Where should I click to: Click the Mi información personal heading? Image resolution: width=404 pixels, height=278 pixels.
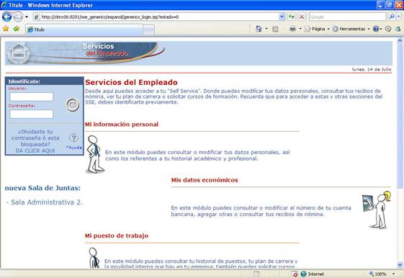pyautogui.click(x=122, y=125)
